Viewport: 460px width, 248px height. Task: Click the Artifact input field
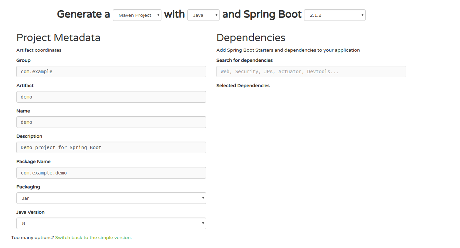[111, 97]
